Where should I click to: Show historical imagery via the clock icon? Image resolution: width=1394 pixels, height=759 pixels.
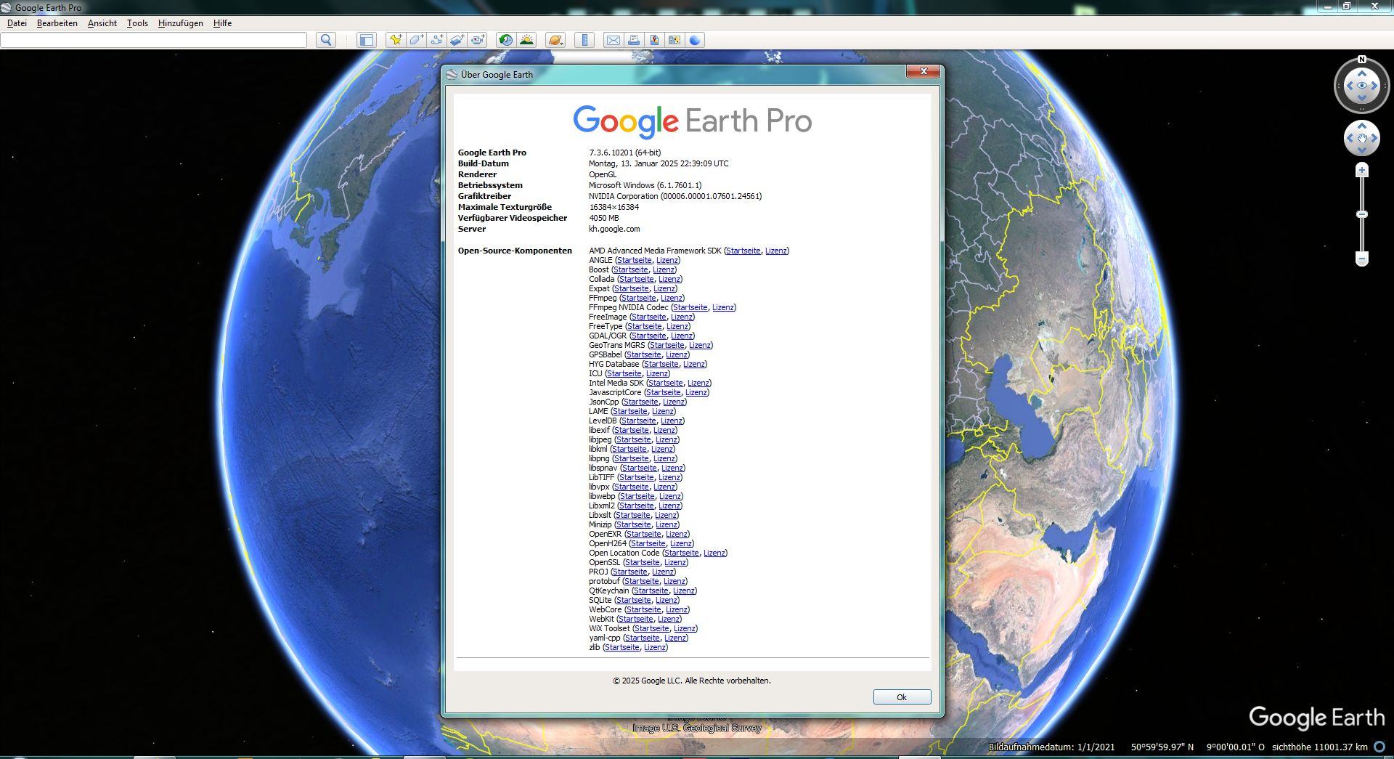coord(506,40)
